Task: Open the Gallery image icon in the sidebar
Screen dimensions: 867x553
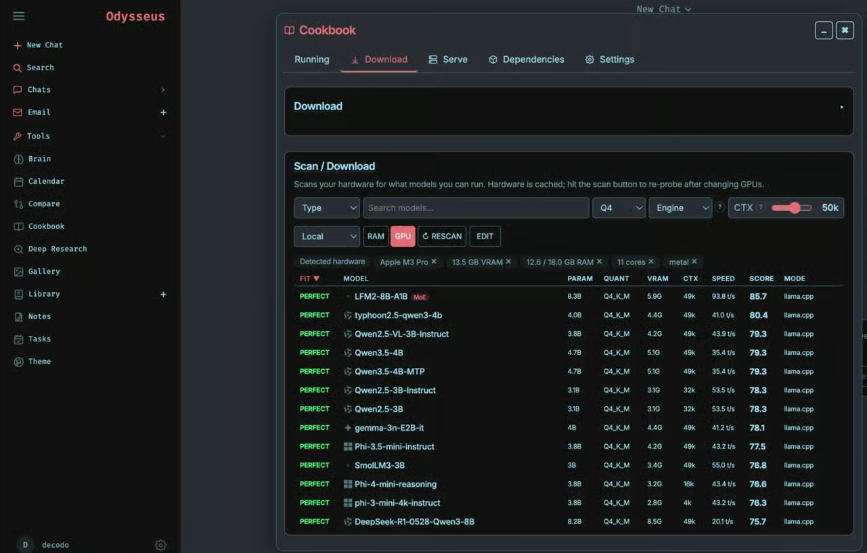Action: [18, 272]
